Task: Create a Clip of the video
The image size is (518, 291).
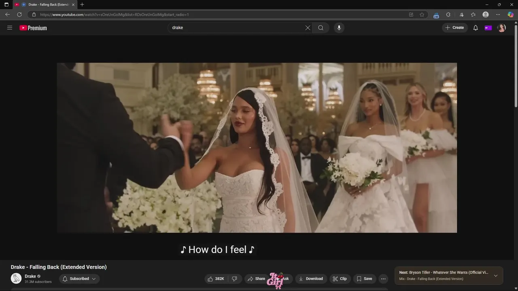Action: click(x=340, y=279)
